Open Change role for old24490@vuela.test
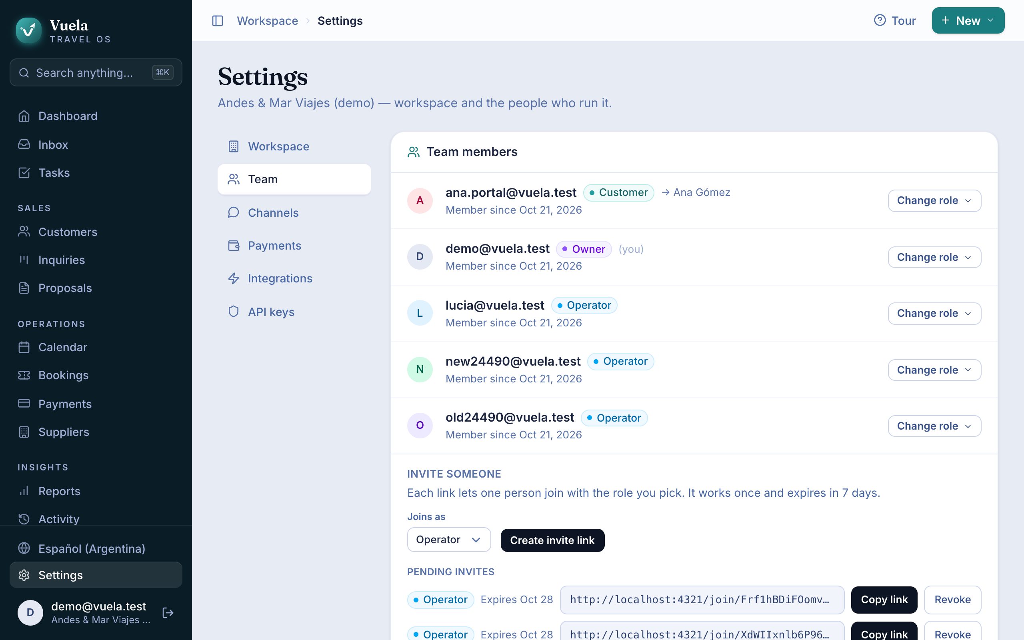The image size is (1024, 640). tap(934, 426)
